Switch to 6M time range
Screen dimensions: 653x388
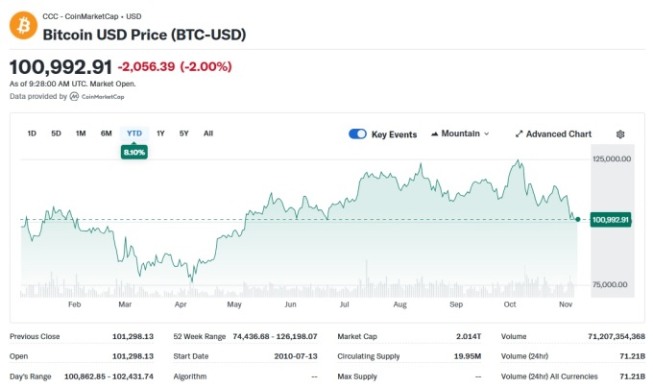pyautogui.click(x=106, y=133)
